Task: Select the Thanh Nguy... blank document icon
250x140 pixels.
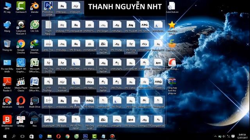Action: click(48, 28)
